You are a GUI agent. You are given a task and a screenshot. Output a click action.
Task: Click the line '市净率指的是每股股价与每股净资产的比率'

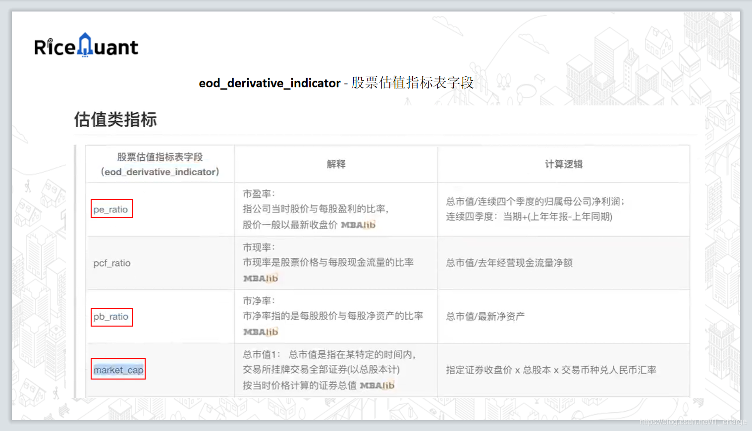click(x=333, y=316)
